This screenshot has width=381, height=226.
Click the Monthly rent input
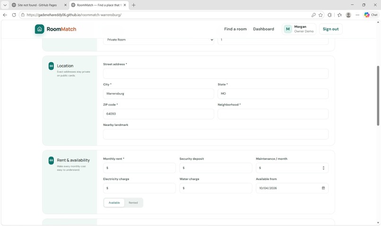[139, 168]
